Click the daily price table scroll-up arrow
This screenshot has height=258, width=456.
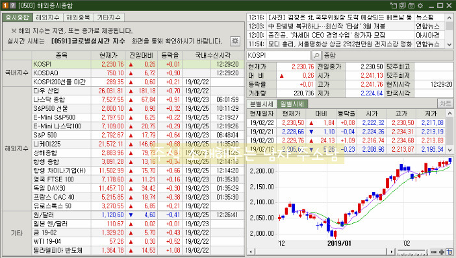(450, 113)
